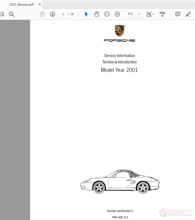
Task: Open the find text magnifier tool
Action: tap(12, 14)
